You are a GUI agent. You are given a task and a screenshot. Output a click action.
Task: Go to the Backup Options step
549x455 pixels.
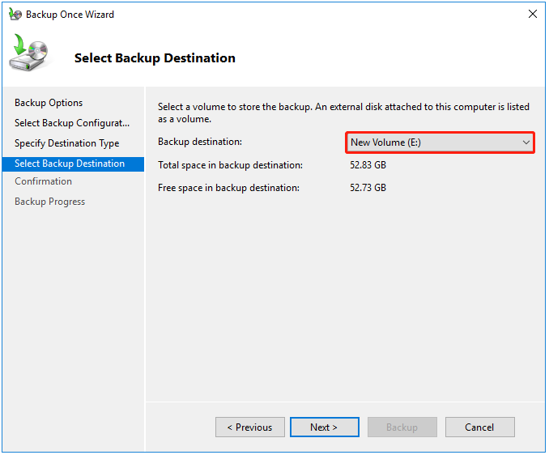click(49, 103)
